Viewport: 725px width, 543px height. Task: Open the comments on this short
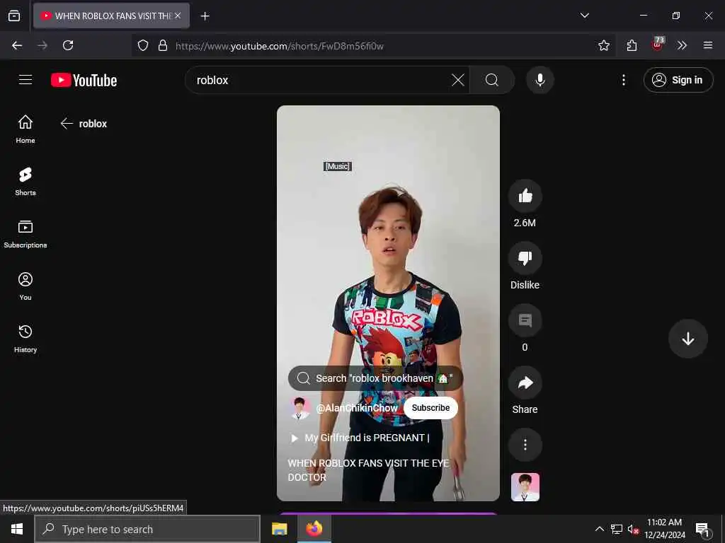click(x=525, y=320)
